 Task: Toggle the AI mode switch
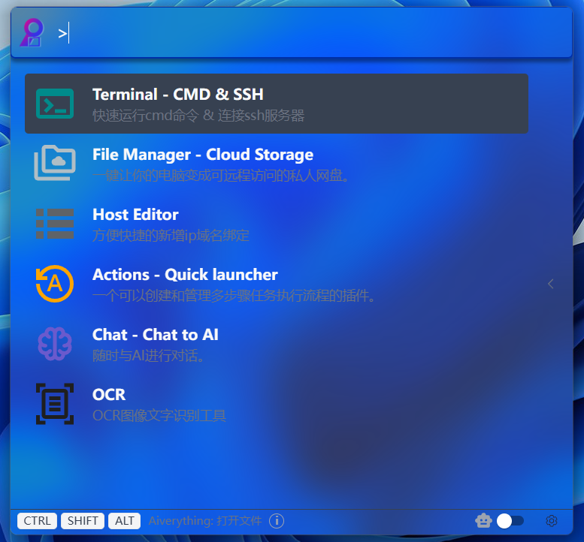point(510,521)
